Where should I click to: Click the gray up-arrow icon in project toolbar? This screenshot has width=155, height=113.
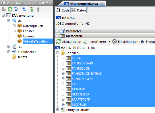click(38, 9)
